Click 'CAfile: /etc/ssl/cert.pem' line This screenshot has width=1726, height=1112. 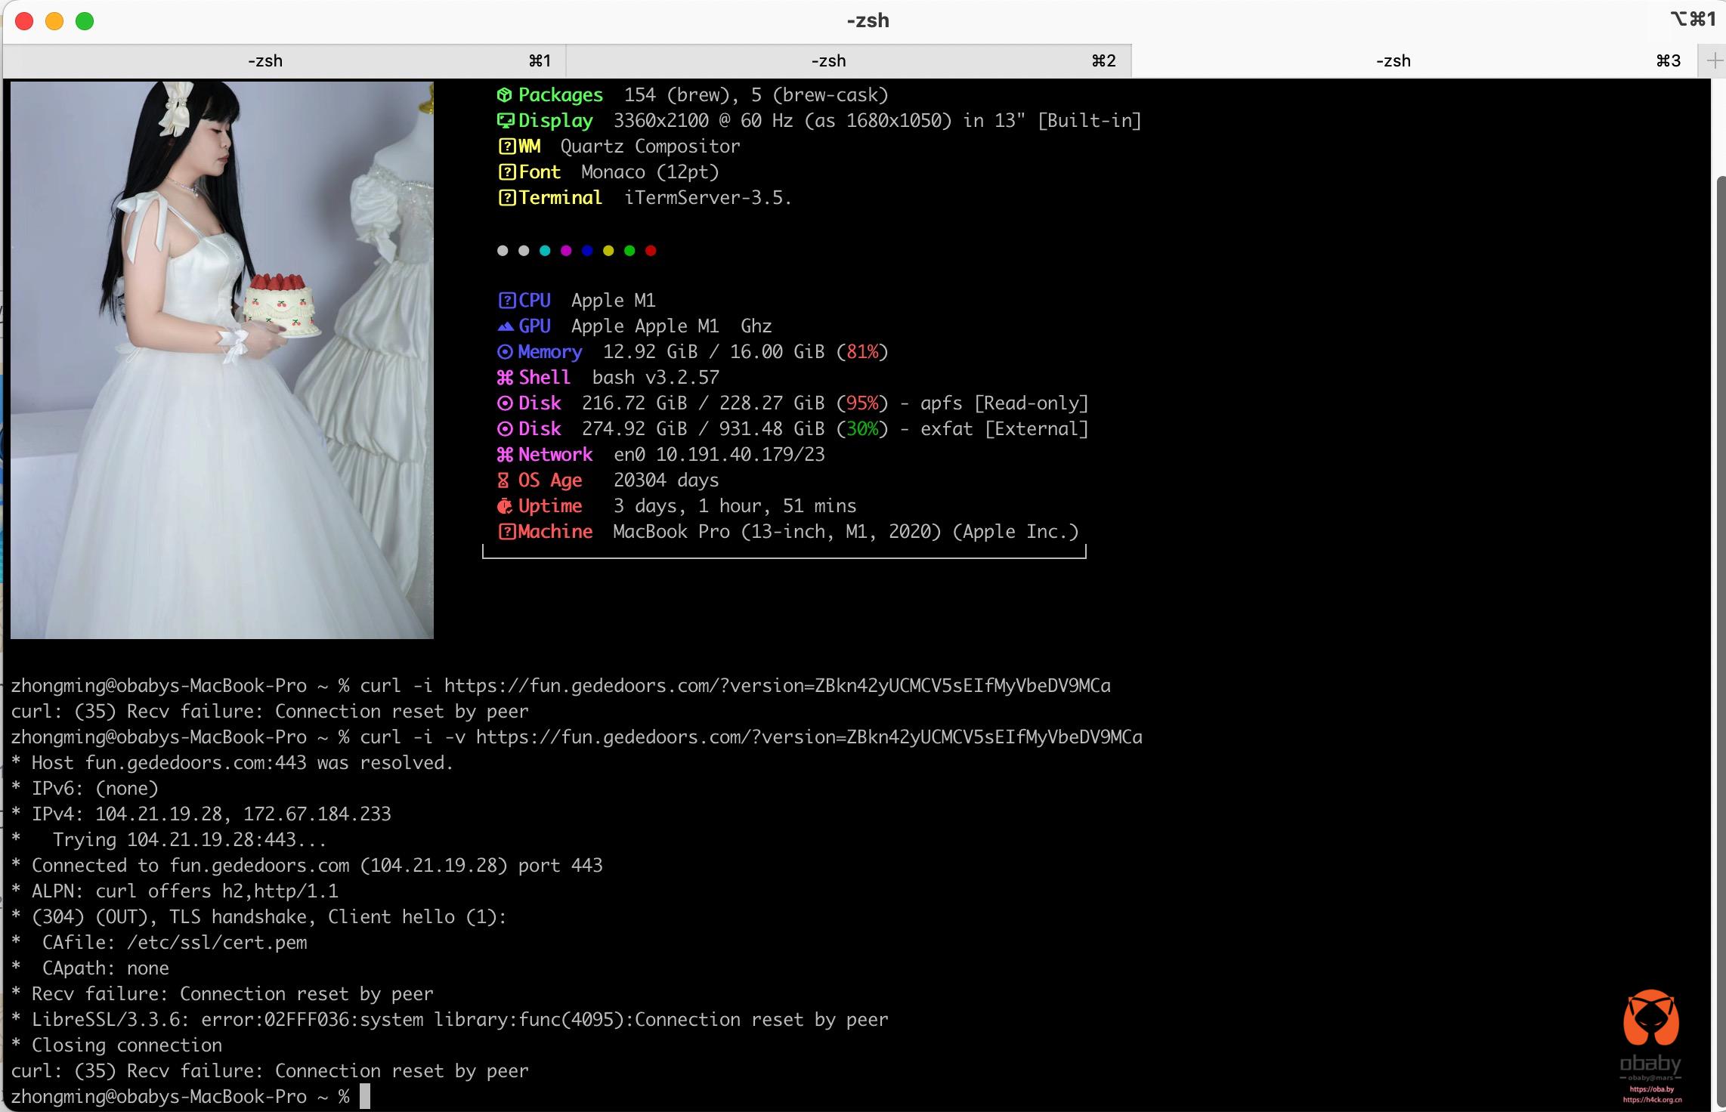(x=175, y=943)
